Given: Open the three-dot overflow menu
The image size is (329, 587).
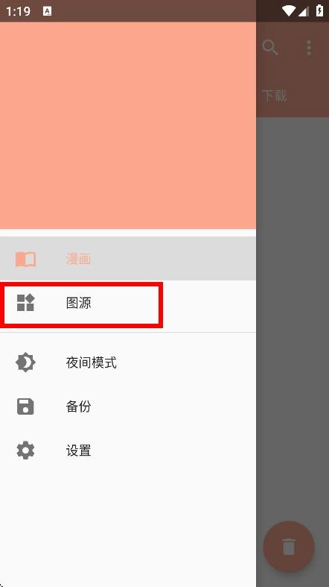Looking at the screenshot, I should click(x=309, y=48).
